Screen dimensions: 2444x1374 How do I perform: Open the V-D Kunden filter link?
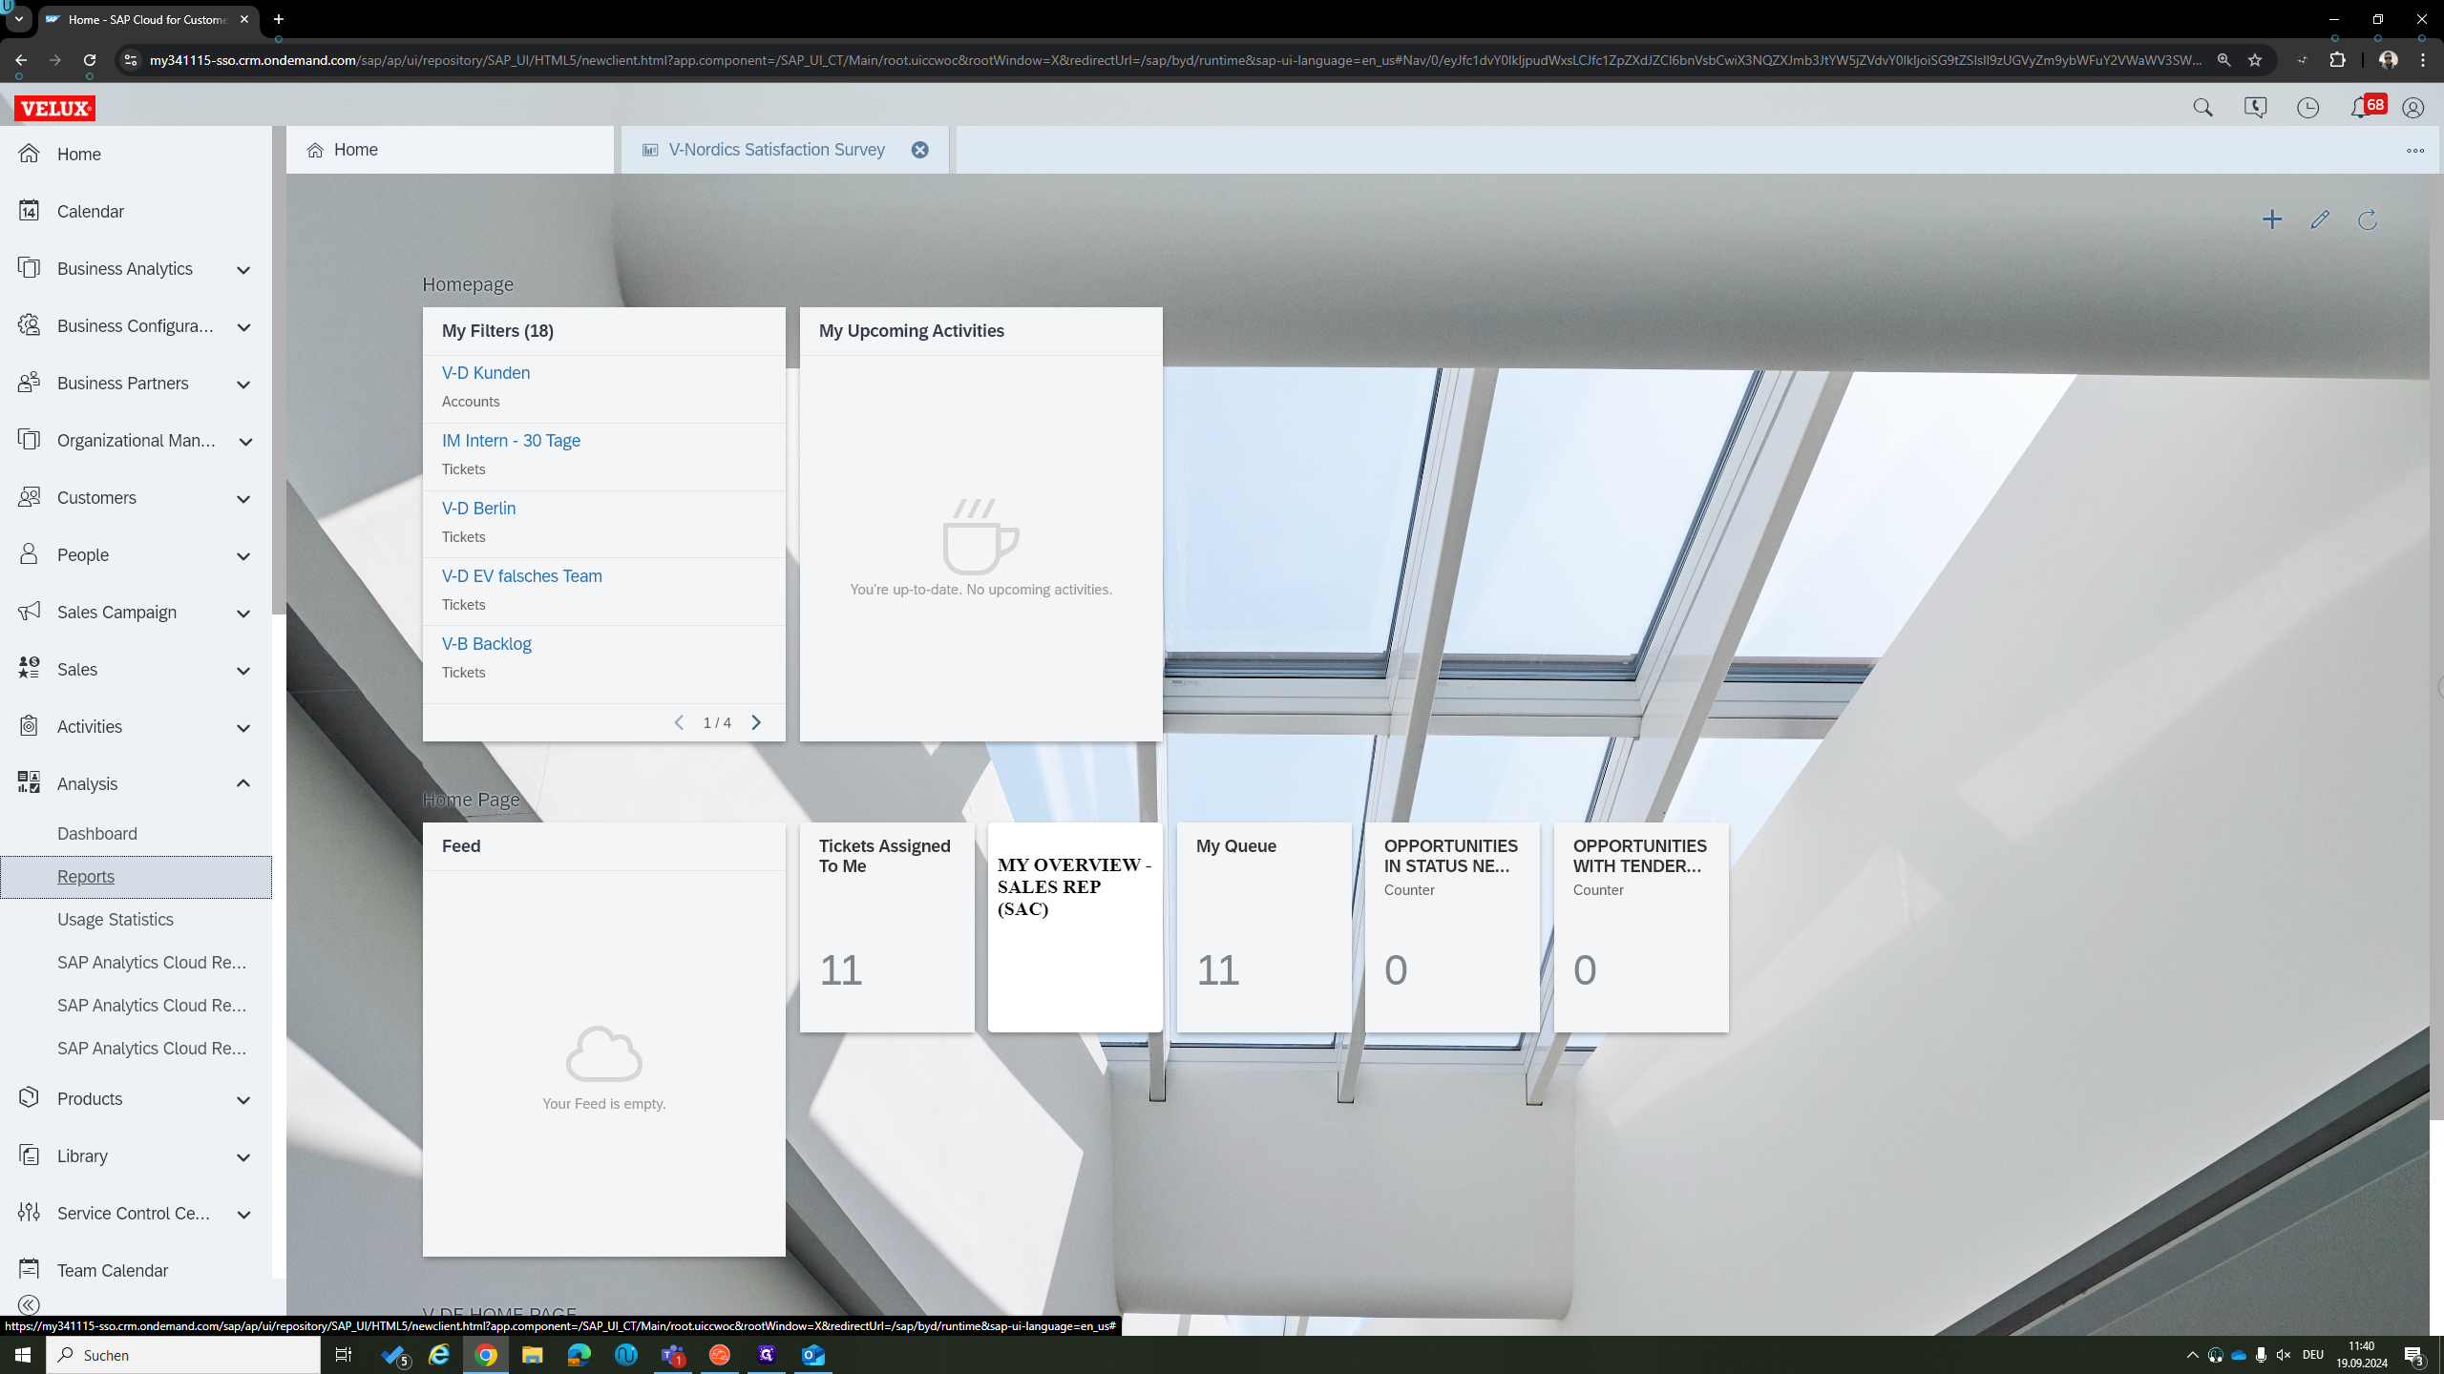(486, 372)
